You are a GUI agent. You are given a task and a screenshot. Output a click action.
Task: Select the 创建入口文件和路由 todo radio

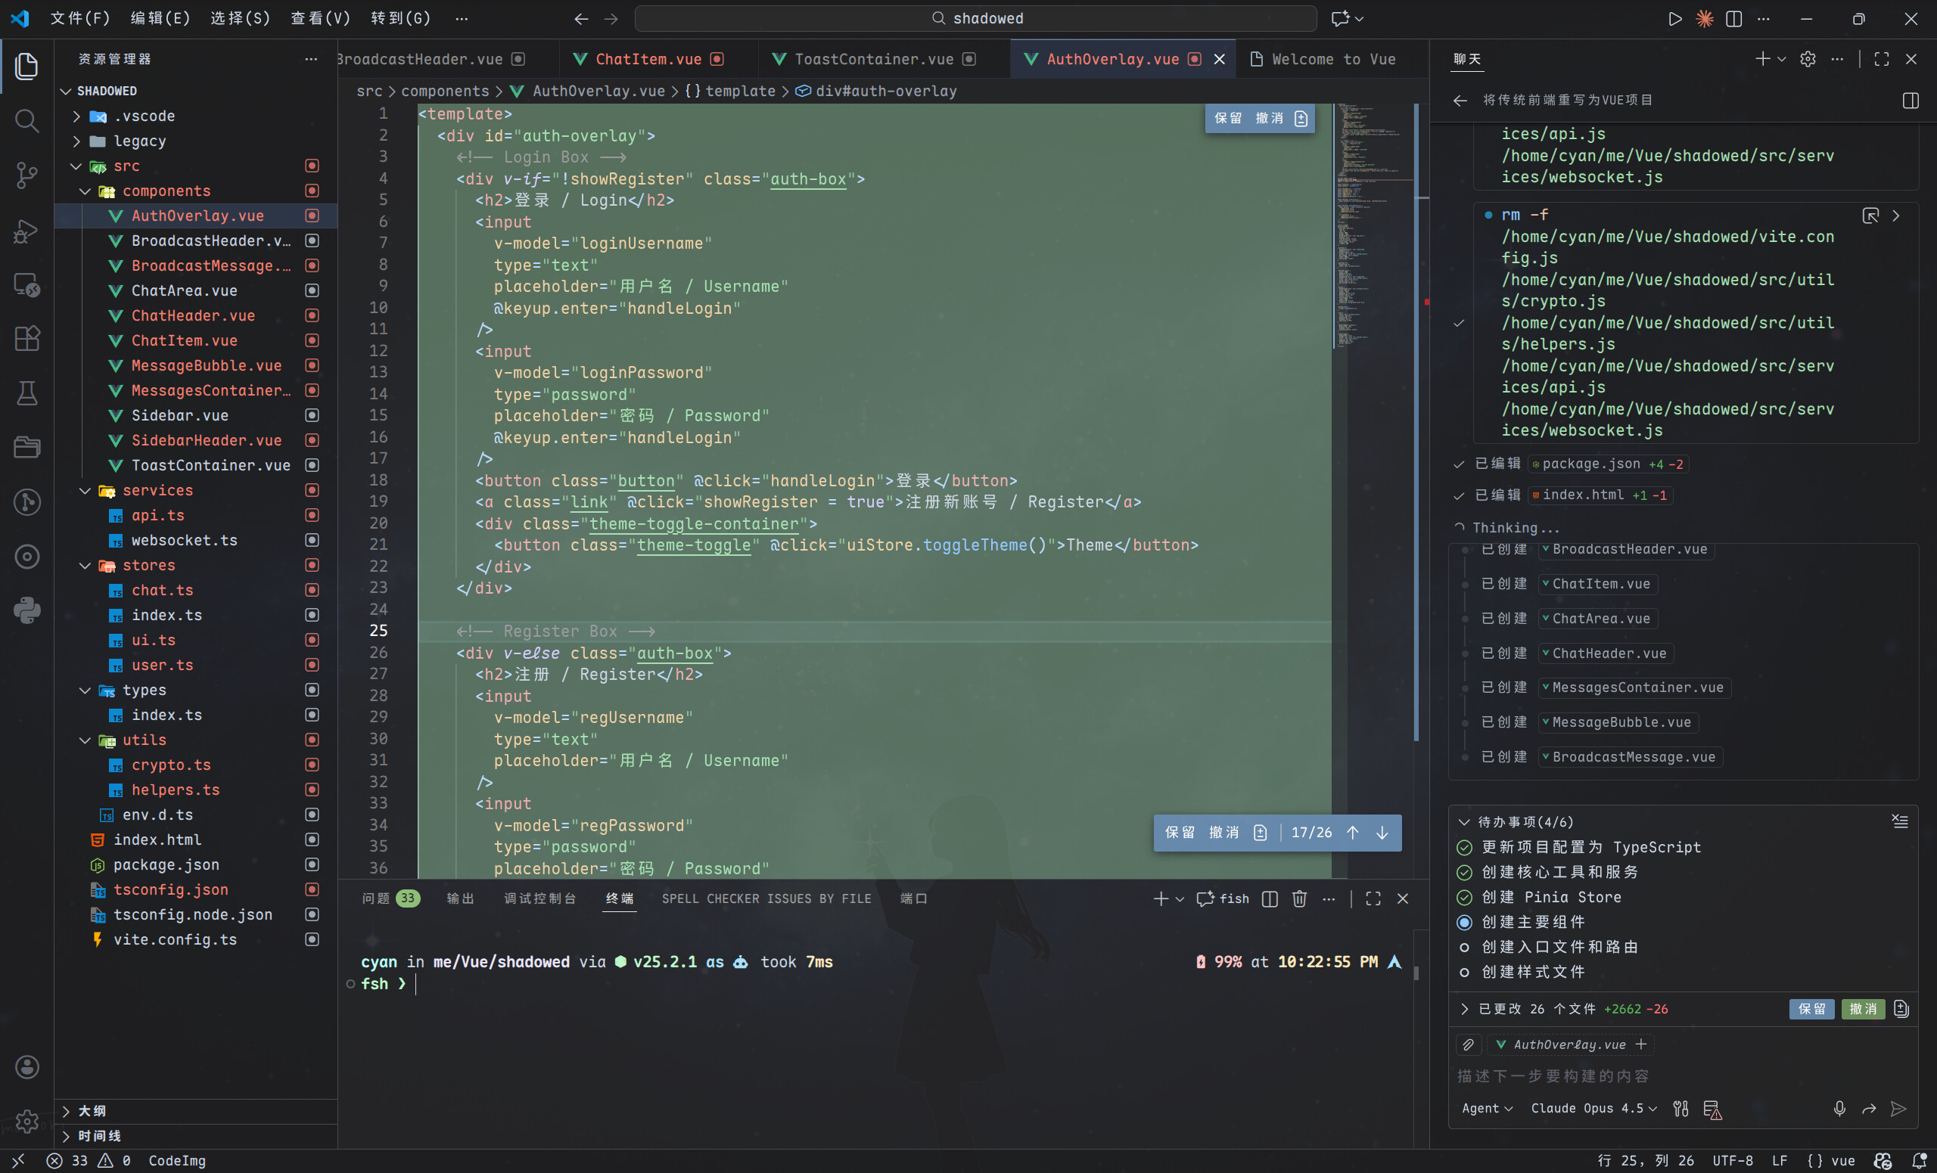click(1464, 948)
